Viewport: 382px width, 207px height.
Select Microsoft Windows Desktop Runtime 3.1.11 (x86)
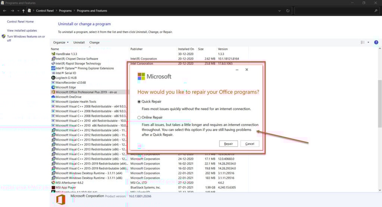[89, 178]
